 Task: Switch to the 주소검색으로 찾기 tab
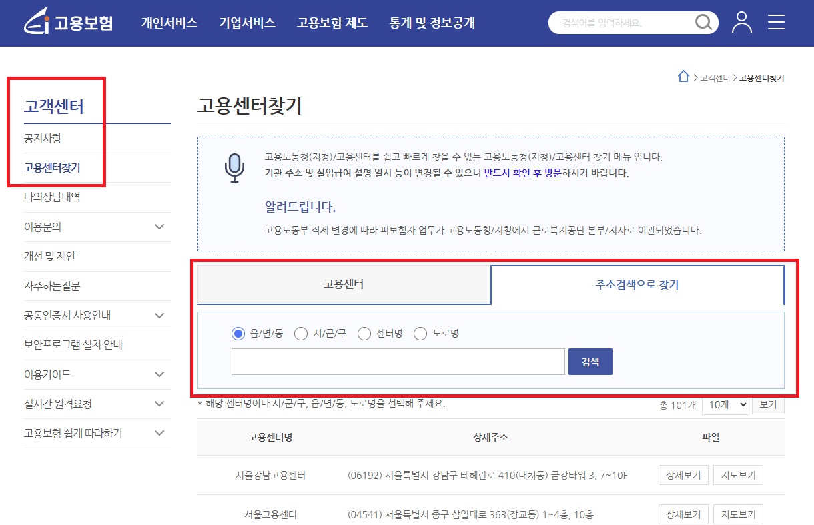(x=637, y=285)
